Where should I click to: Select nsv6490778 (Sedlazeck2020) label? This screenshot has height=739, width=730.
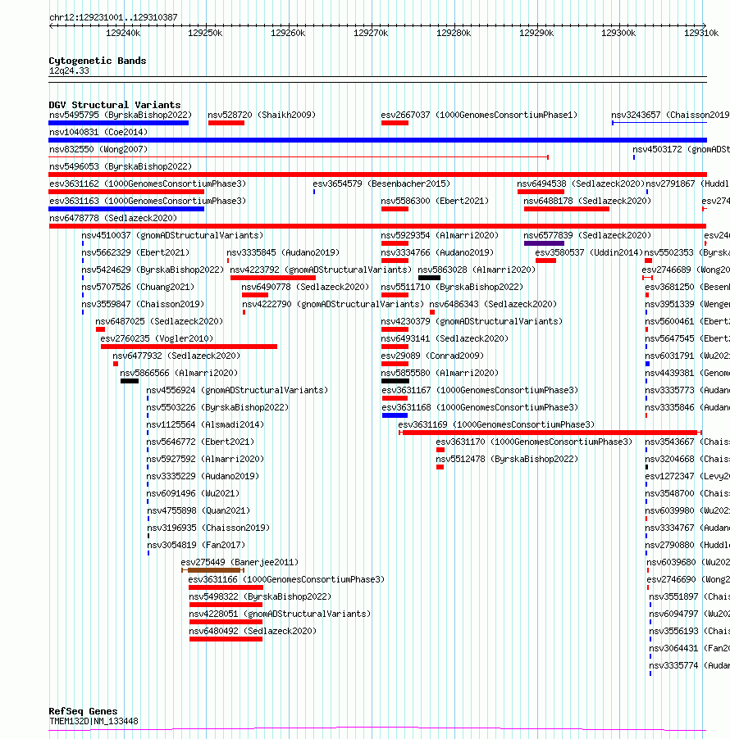305,287
